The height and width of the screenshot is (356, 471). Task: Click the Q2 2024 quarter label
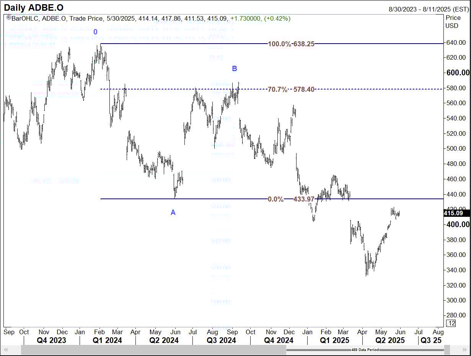[164, 340]
